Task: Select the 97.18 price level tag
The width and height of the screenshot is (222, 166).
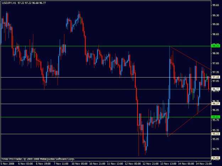Action: (216, 77)
